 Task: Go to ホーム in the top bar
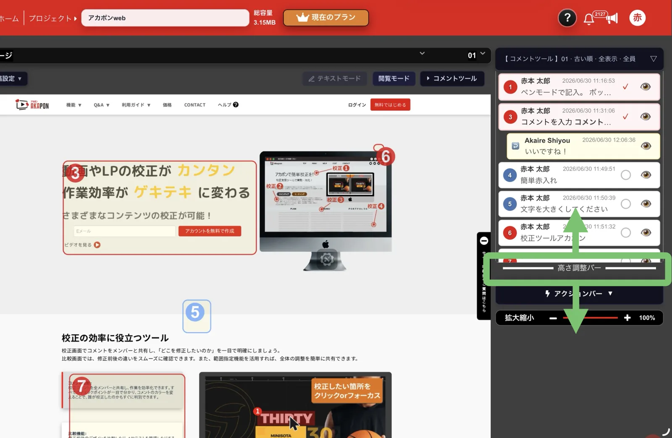tap(9, 18)
